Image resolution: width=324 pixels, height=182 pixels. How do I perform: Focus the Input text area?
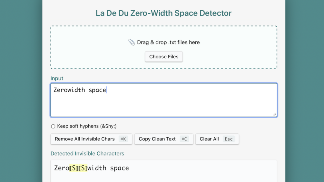[164, 103]
